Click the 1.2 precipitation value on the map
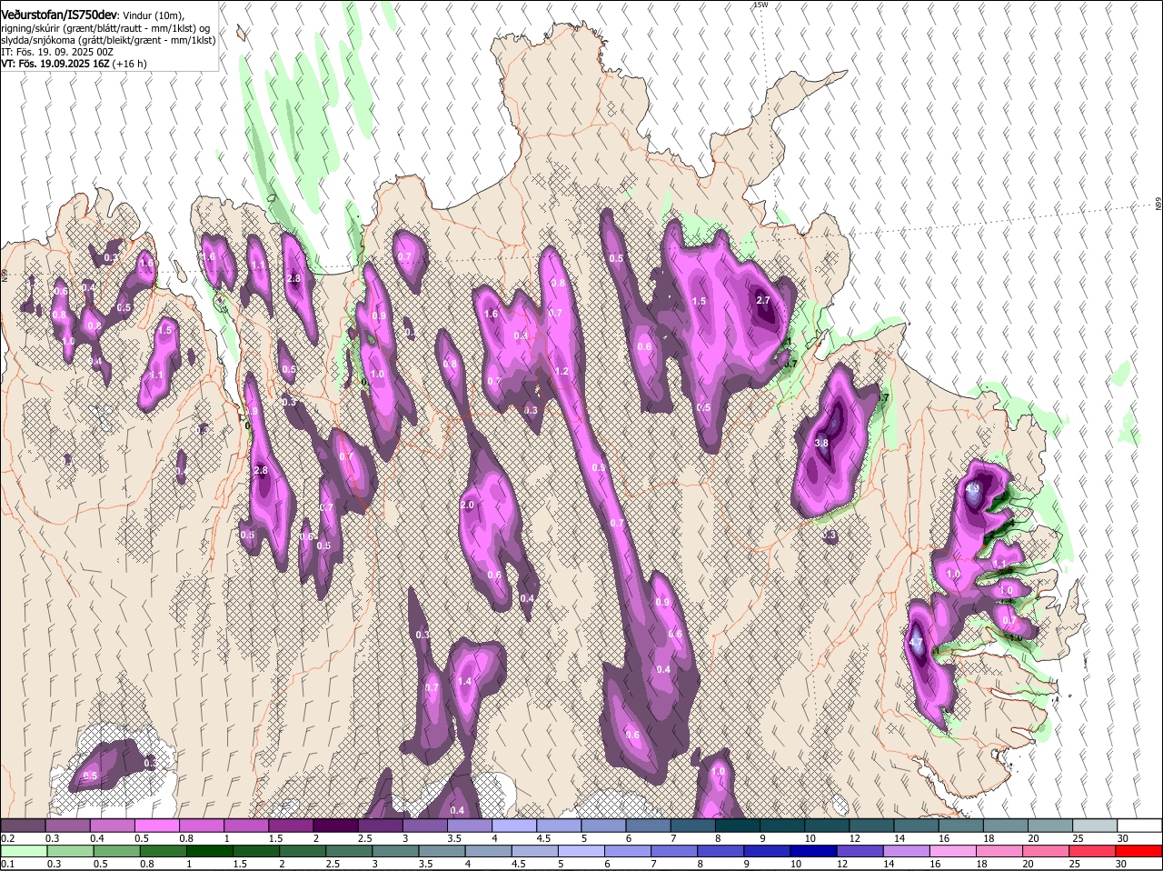 pos(562,371)
